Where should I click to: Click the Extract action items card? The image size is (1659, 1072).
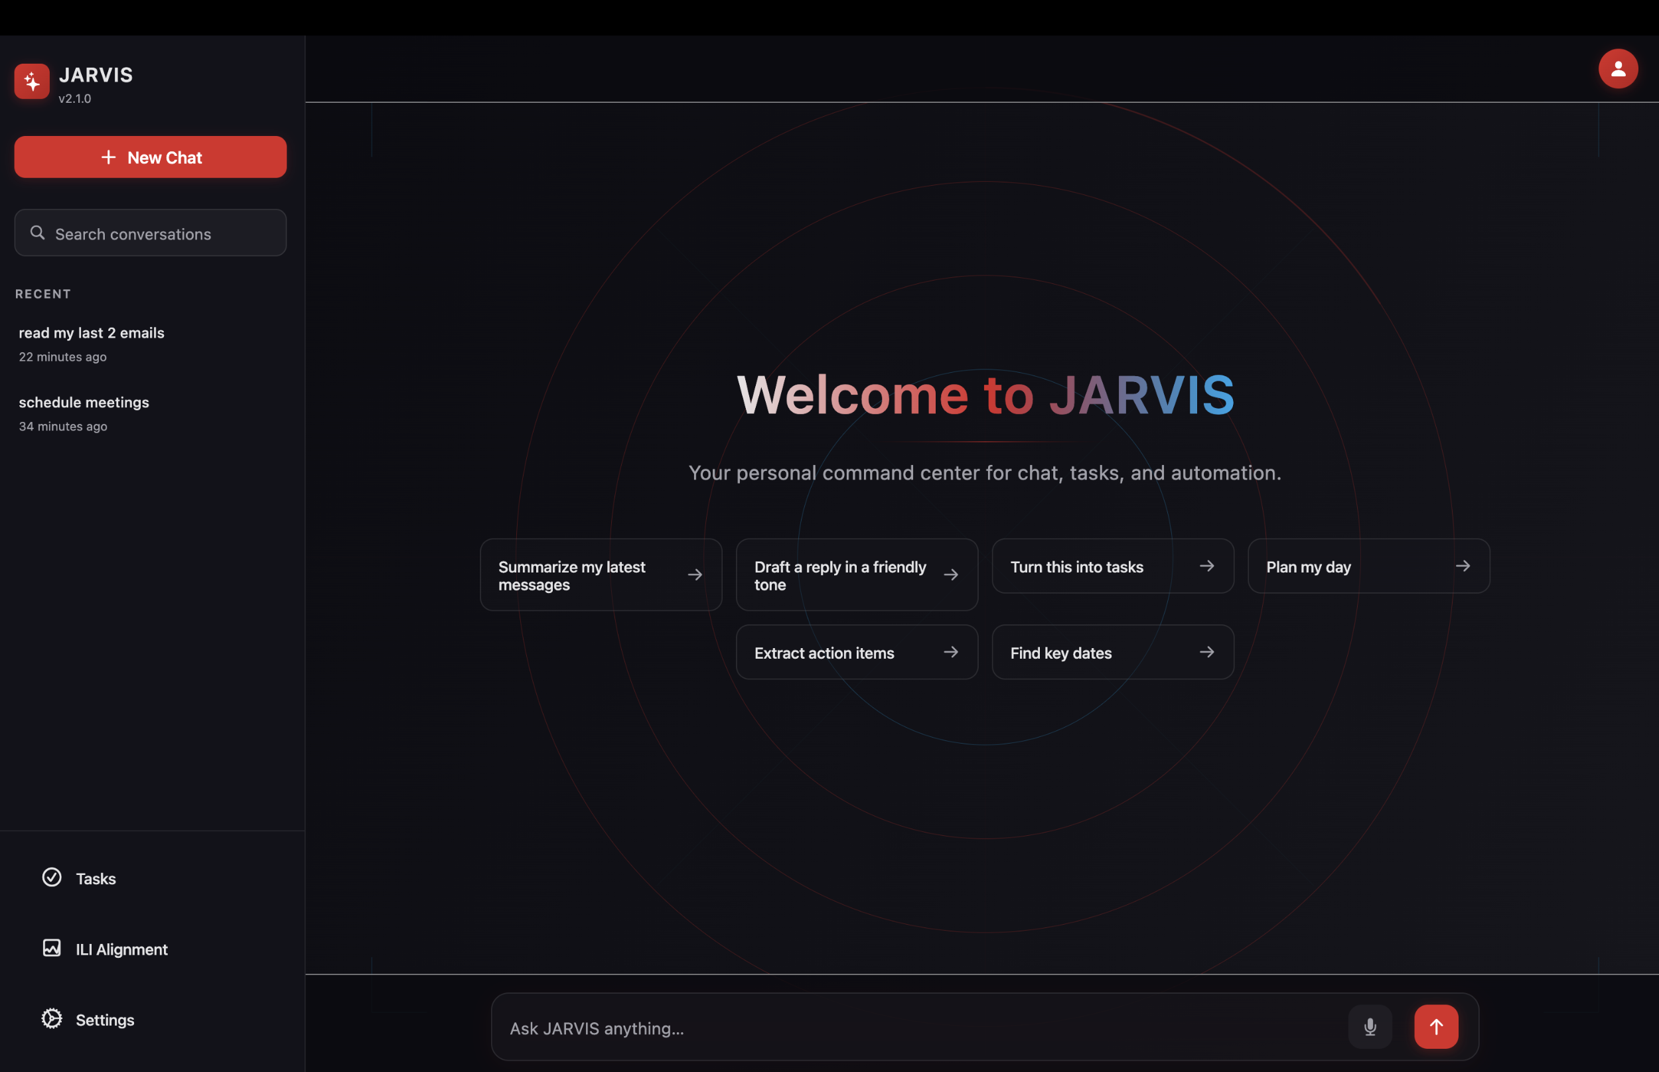coord(856,652)
